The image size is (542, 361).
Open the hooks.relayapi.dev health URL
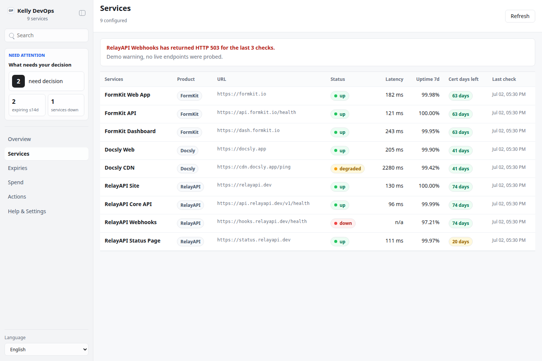pyautogui.click(x=262, y=221)
